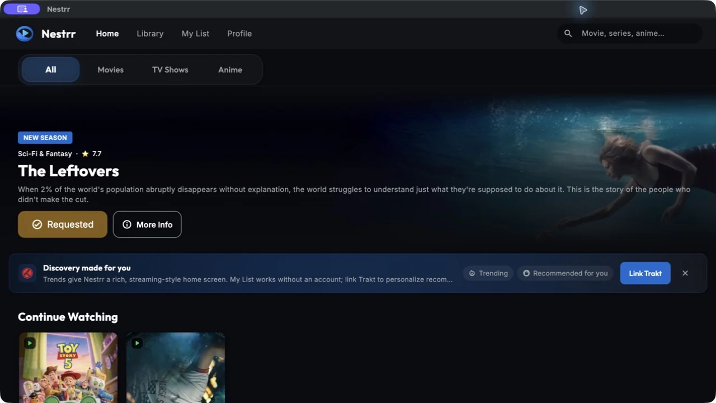Click the purple screen icon in title bar
716x403 pixels.
coord(22,9)
